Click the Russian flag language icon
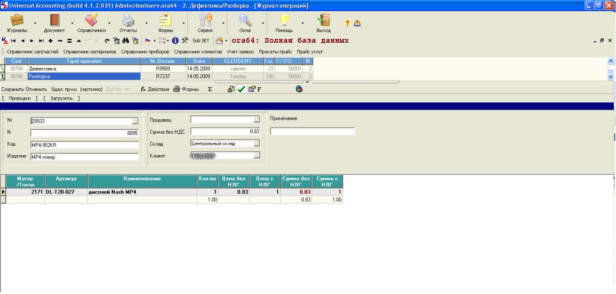The height and width of the screenshot is (294, 616). coord(148,40)
